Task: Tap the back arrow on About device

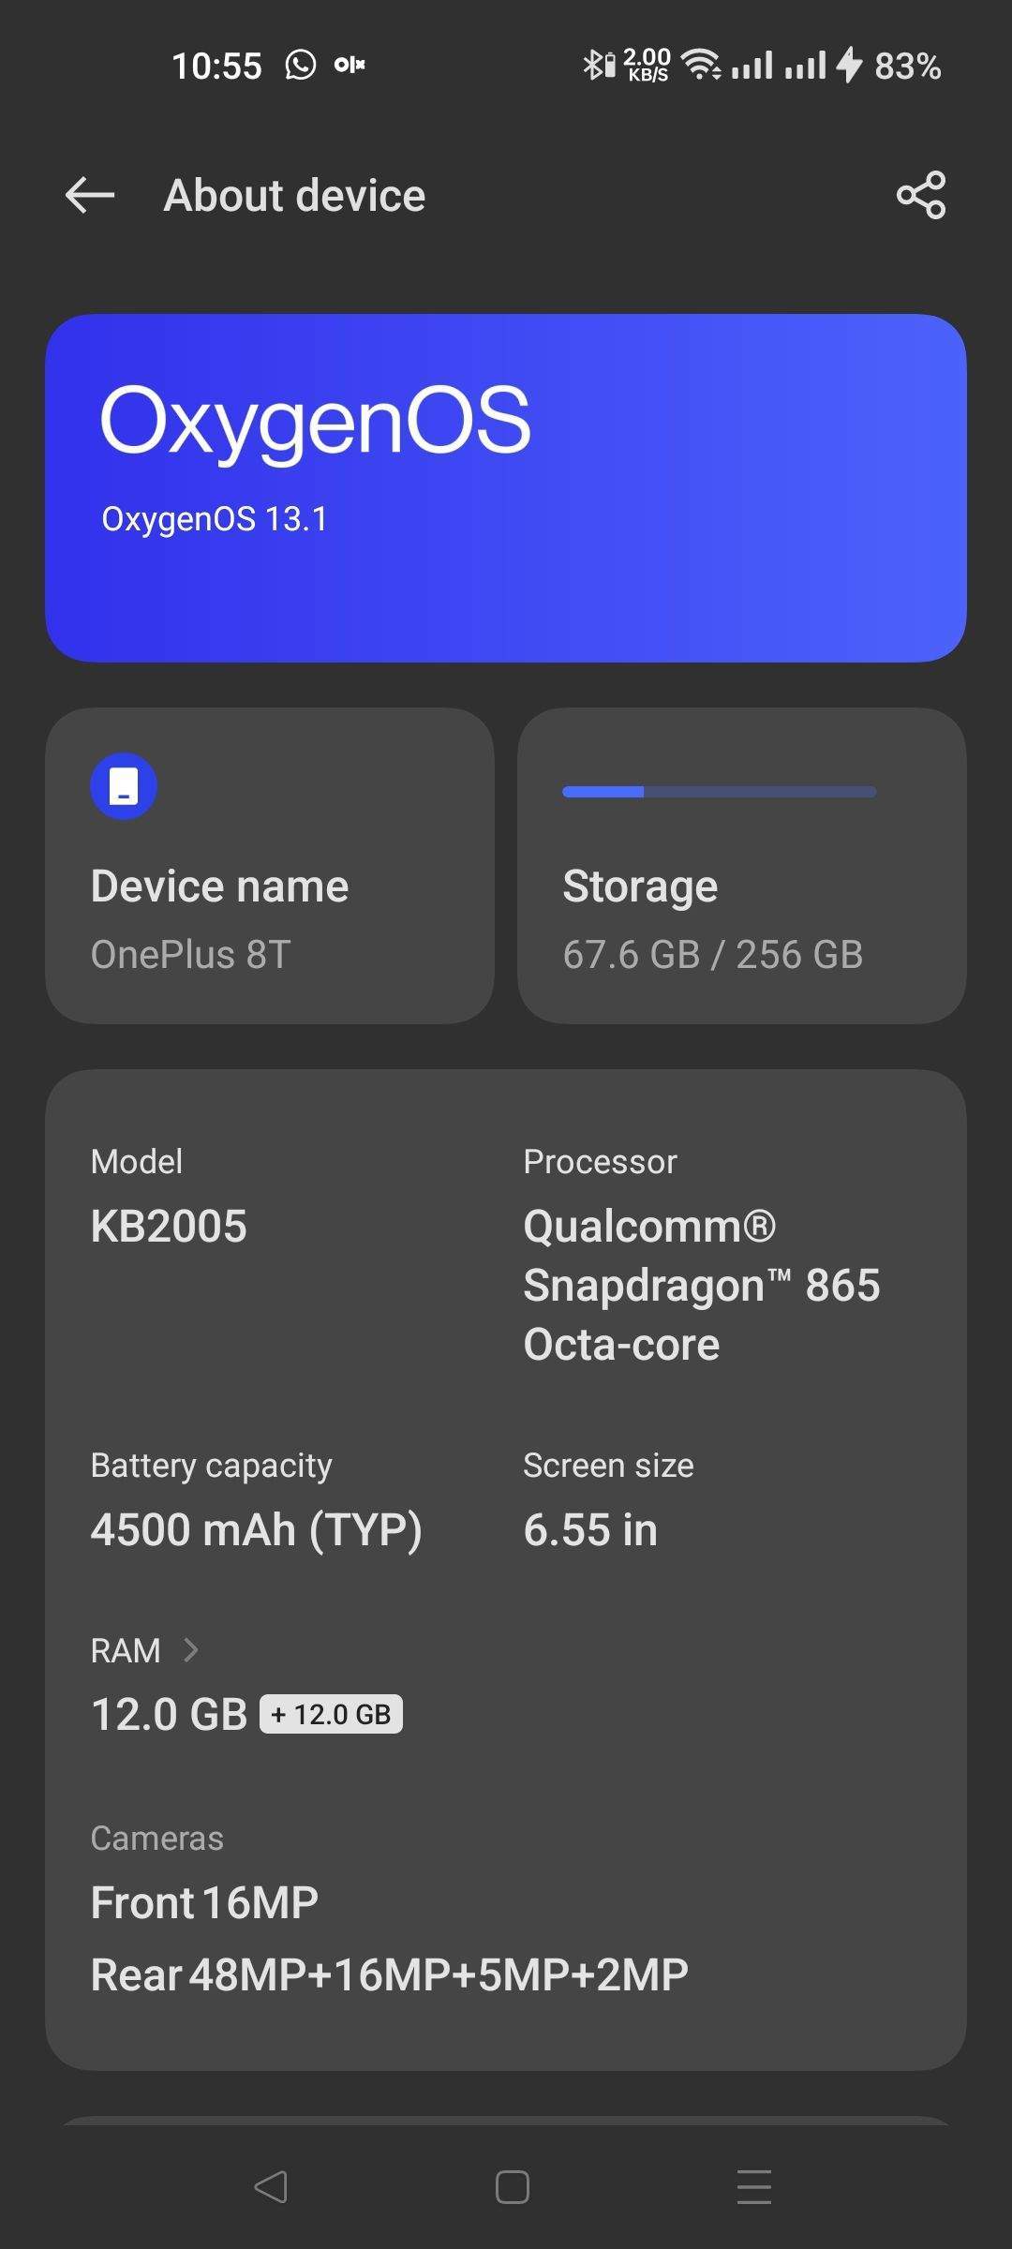Action: (x=90, y=195)
